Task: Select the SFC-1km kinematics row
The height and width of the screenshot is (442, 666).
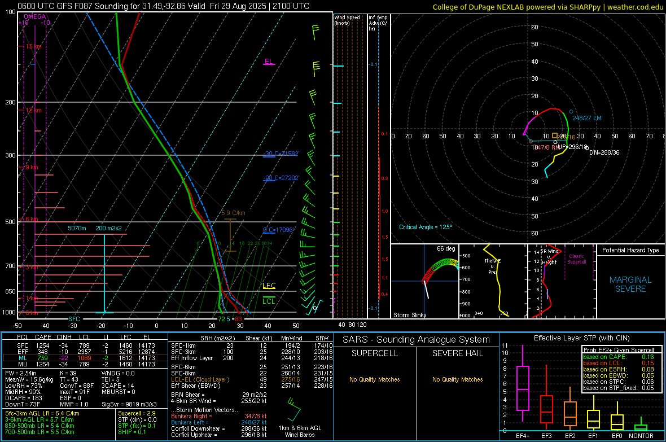Action: coord(252,345)
